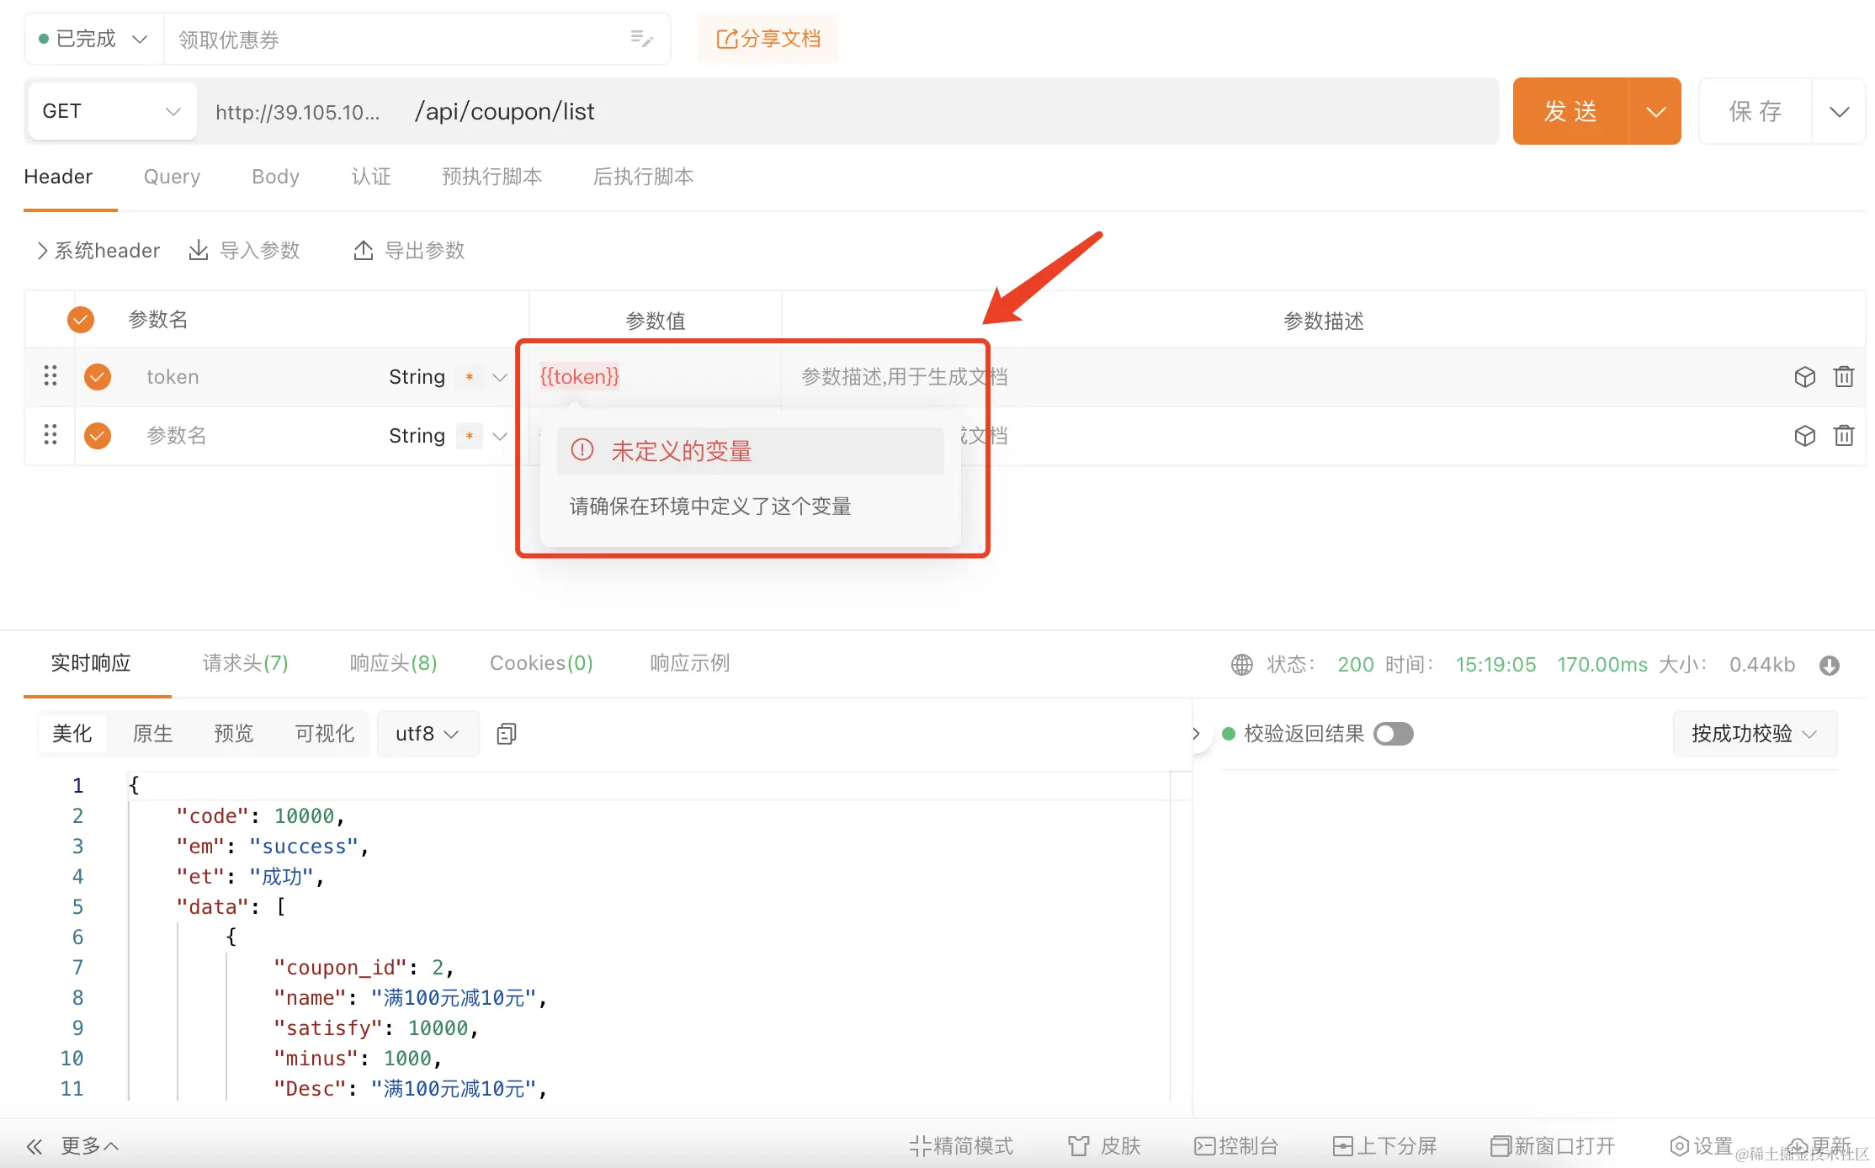The height and width of the screenshot is (1168, 1875).
Task: Open the utf8 encoding dropdown
Action: pyautogui.click(x=428, y=734)
